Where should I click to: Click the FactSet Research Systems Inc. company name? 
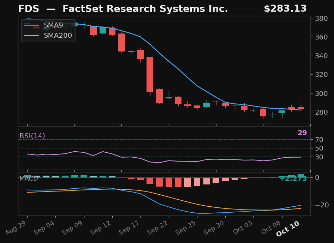click(x=145, y=9)
